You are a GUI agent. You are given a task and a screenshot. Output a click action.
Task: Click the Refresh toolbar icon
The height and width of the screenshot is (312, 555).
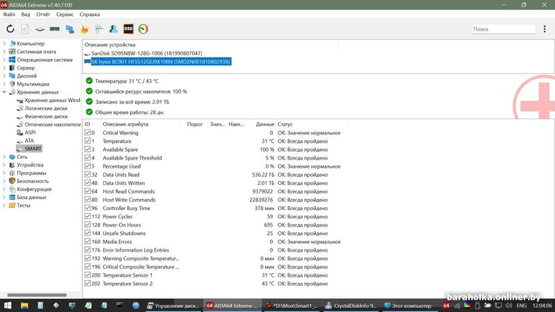[10, 29]
